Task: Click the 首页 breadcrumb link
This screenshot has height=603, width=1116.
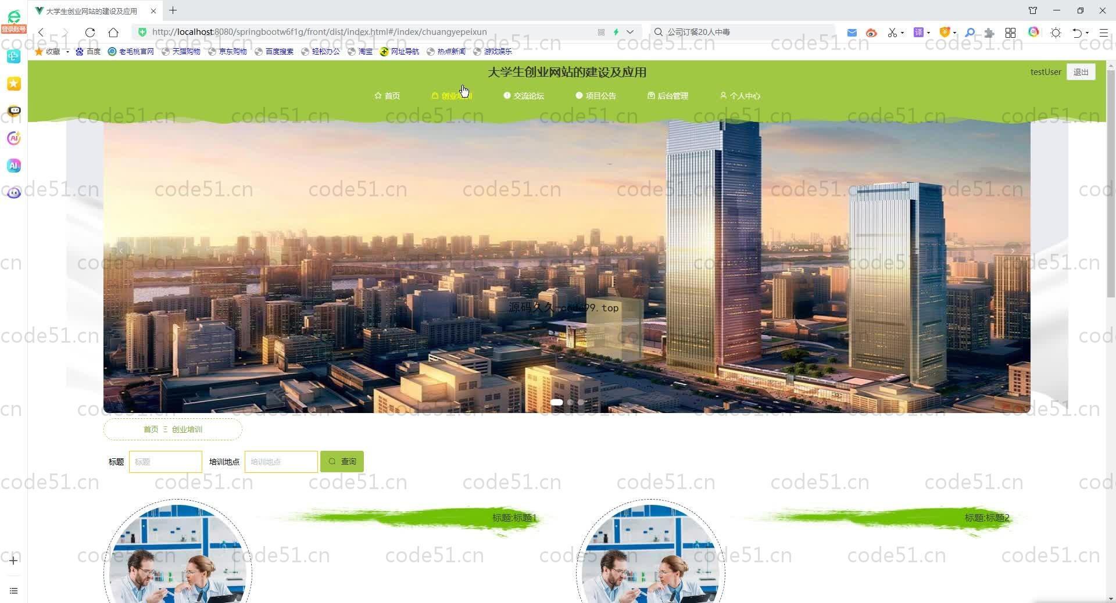Action: pos(151,429)
